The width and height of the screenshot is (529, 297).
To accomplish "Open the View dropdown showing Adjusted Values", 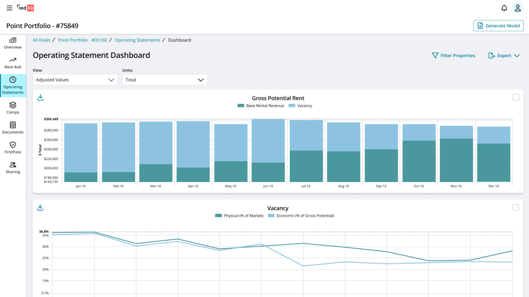I will tap(75, 80).
